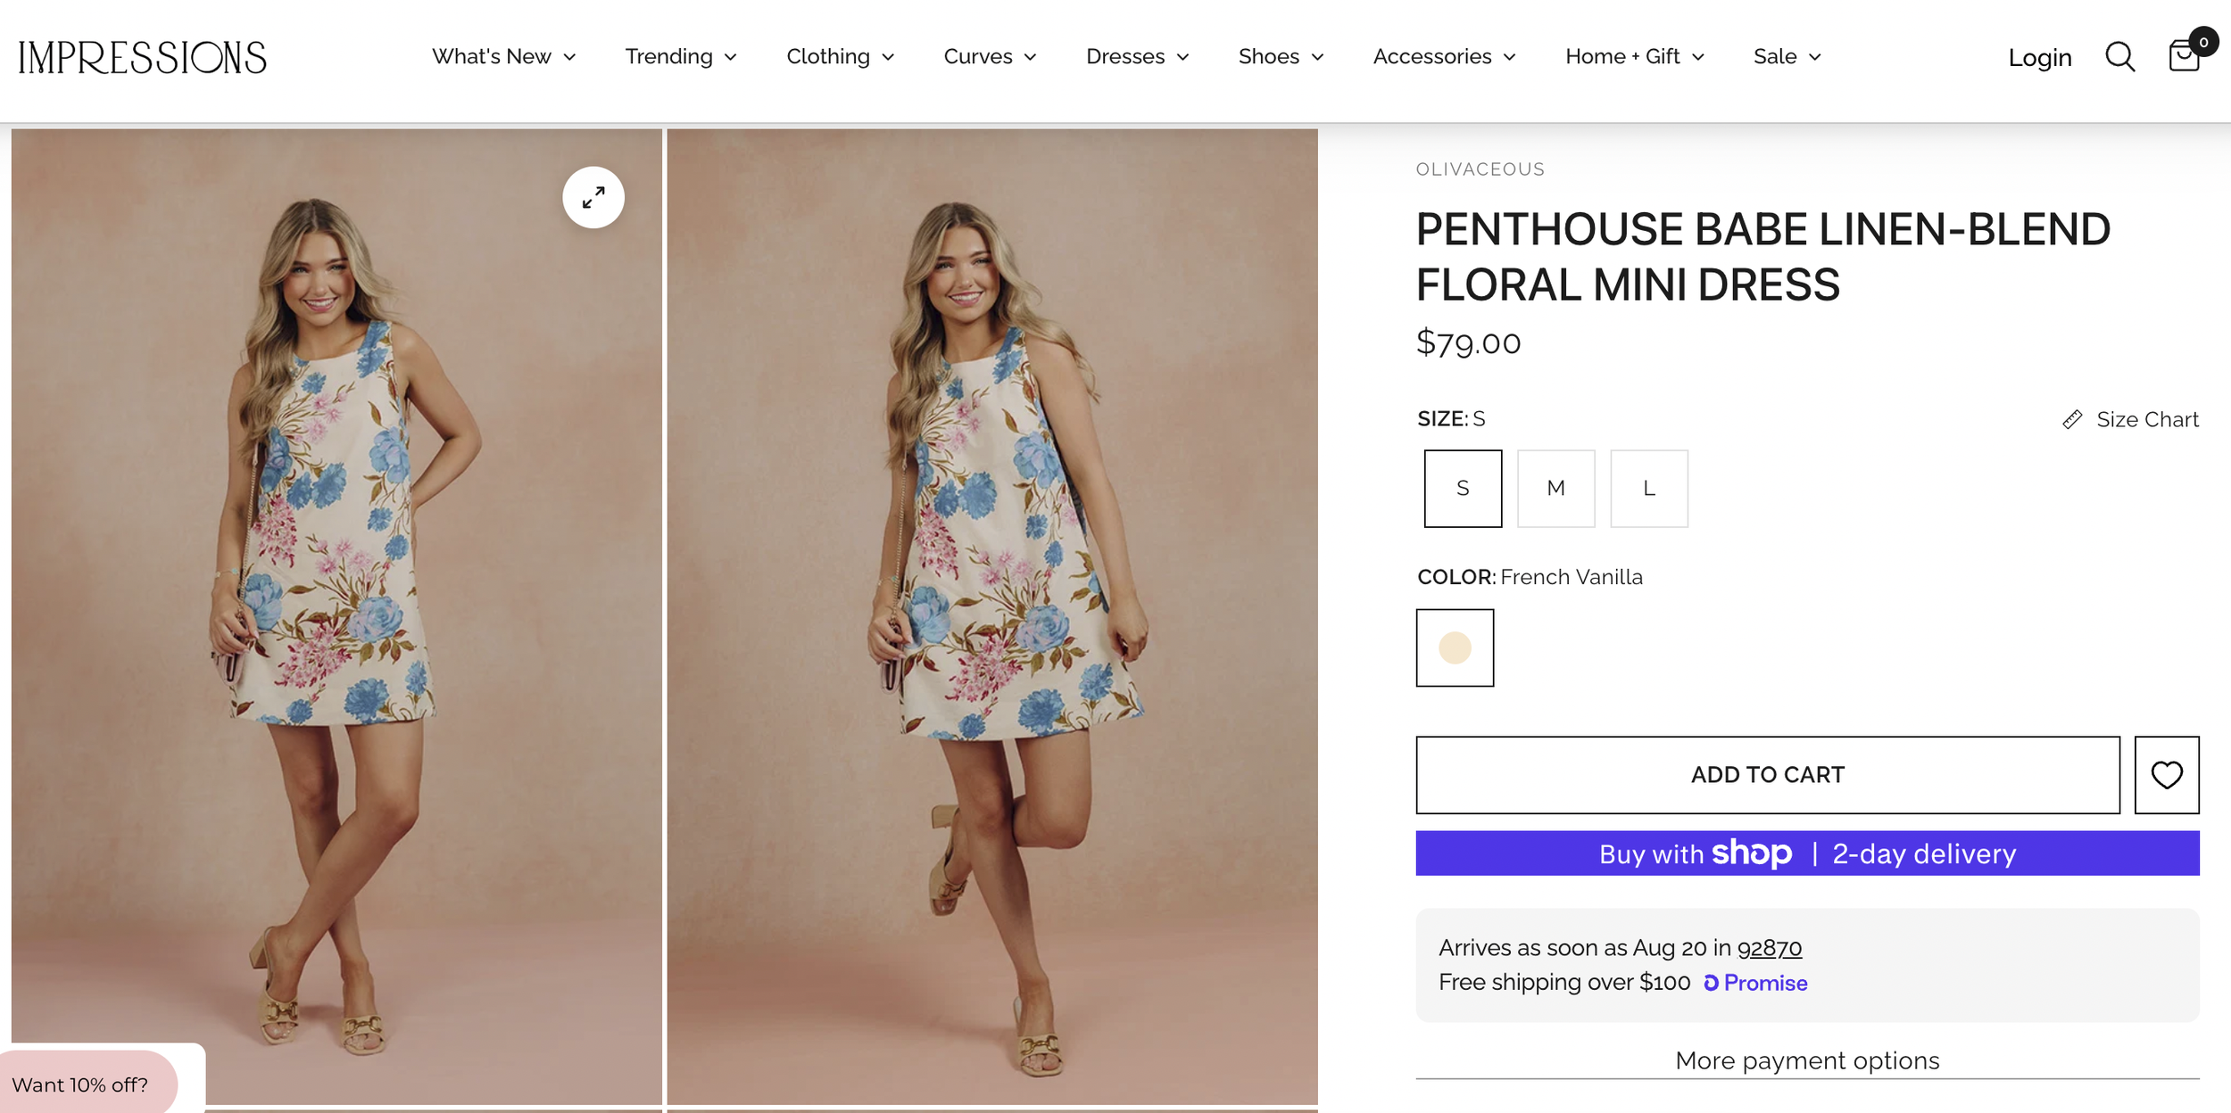Open the Promise shipping info badge
This screenshot has height=1113, width=2231.
pos(1755,983)
